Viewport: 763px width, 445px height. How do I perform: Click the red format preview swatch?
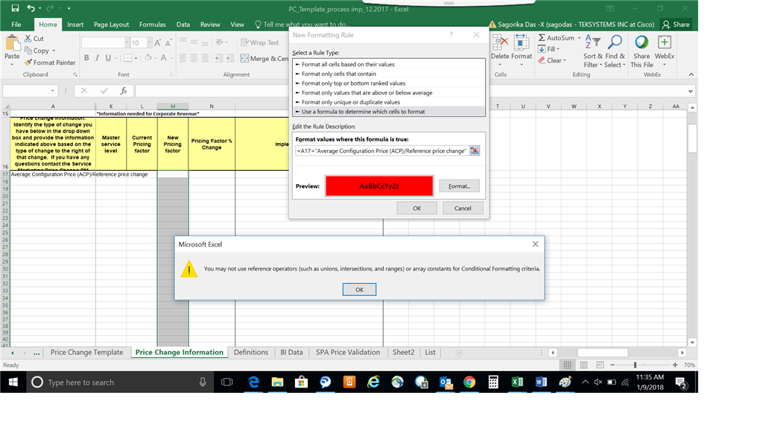[x=379, y=186]
